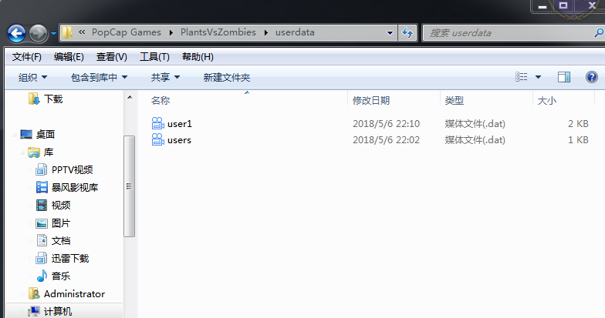Click date 2018/5/6 22:10
The width and height of the screenshot is (605, 318).
pos(386,123)
